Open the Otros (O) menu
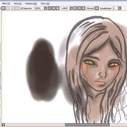The width and height of the screenshot is (127, 127). (45, 4)
